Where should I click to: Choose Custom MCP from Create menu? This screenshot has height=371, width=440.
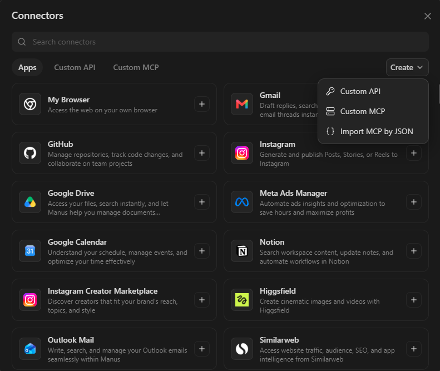click(373, 111)
